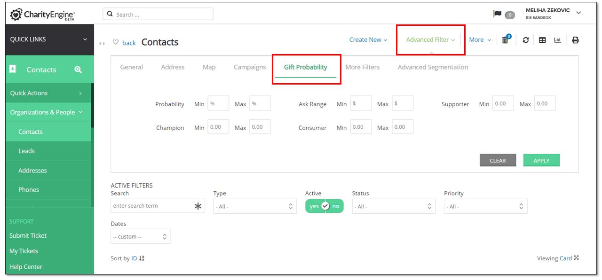Click the CLEAR button
Viewport: 602px width, 280px height.
point(498,160)
